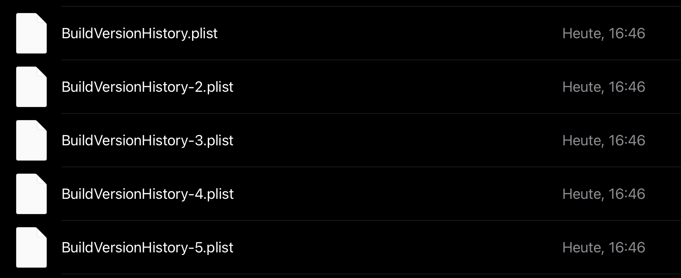Open the BuildVersionHistory-2.plist file name

(x=147, y=87)
